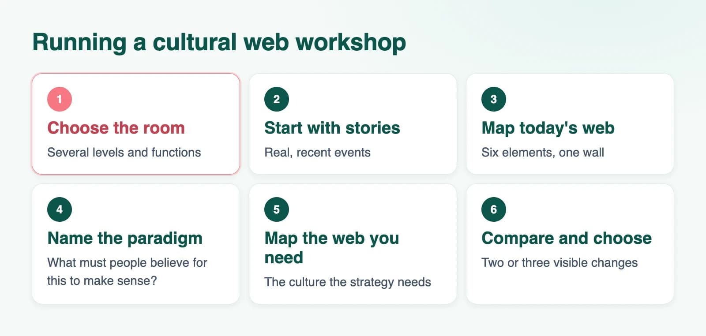Click the "What must people believe" description
The width and height of the screenshot is (706, 336).
point(127,272)
